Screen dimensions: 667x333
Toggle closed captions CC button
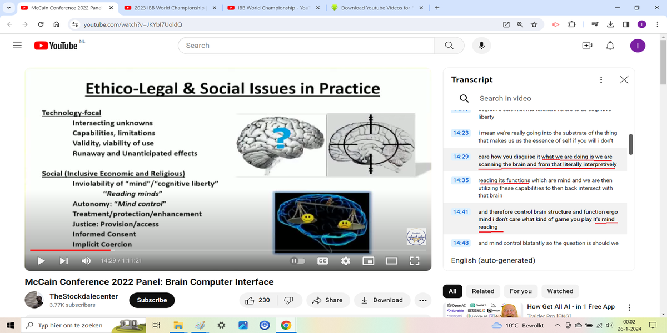coord(322,261)
